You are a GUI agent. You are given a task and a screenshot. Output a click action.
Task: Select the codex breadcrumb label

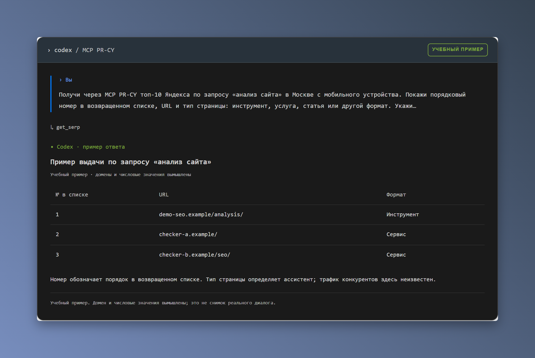(63, 50)
